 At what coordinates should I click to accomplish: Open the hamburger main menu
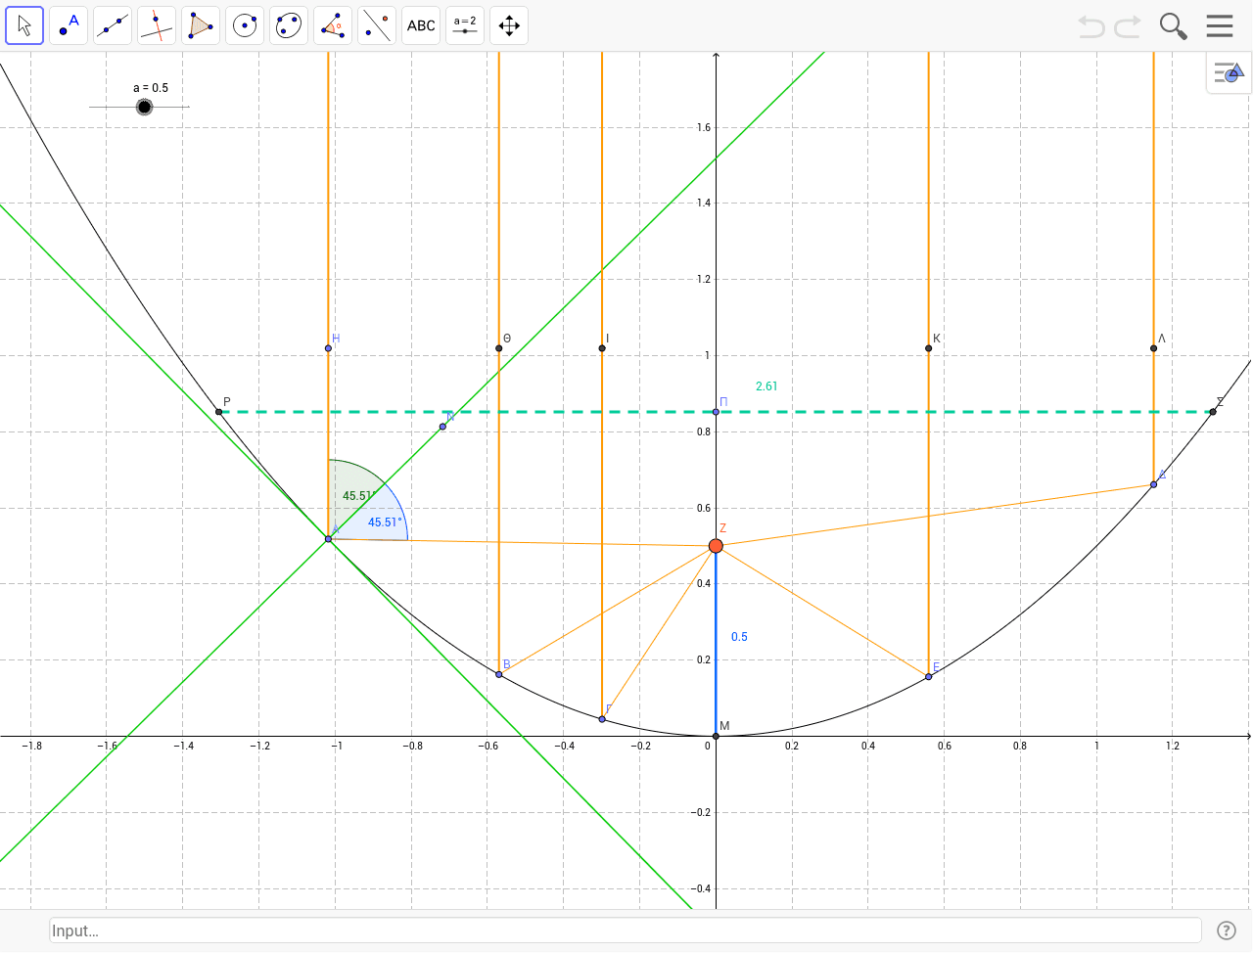(1220, 25)
